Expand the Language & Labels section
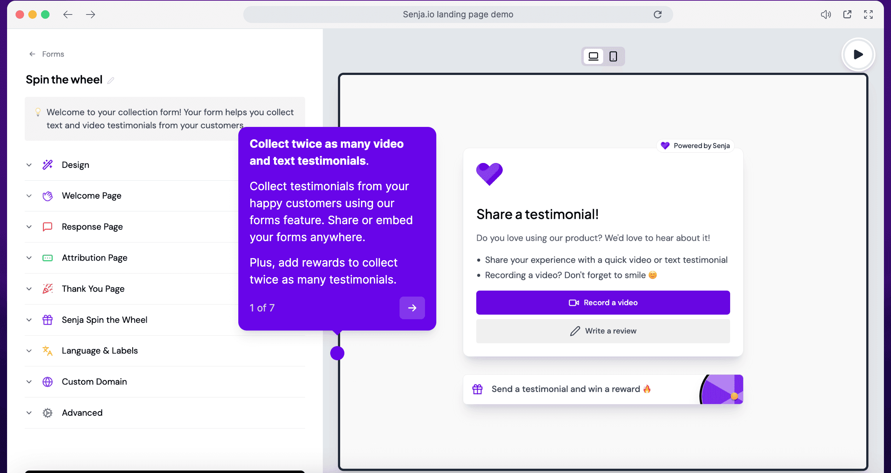 [x=100, y=351]
